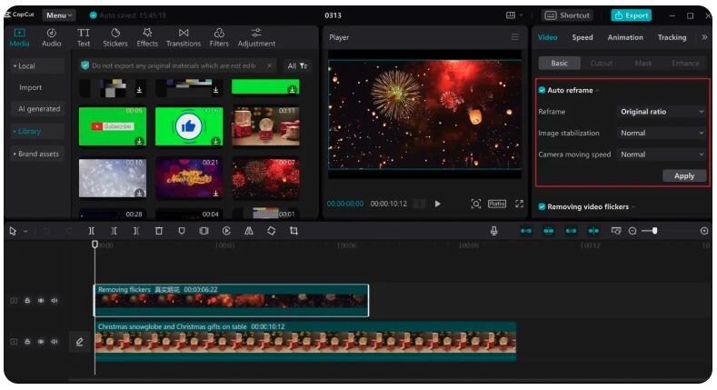The image size is (717, 390).
Task: Disable Removing video flickers checkbox
Action: coord(542,206)
